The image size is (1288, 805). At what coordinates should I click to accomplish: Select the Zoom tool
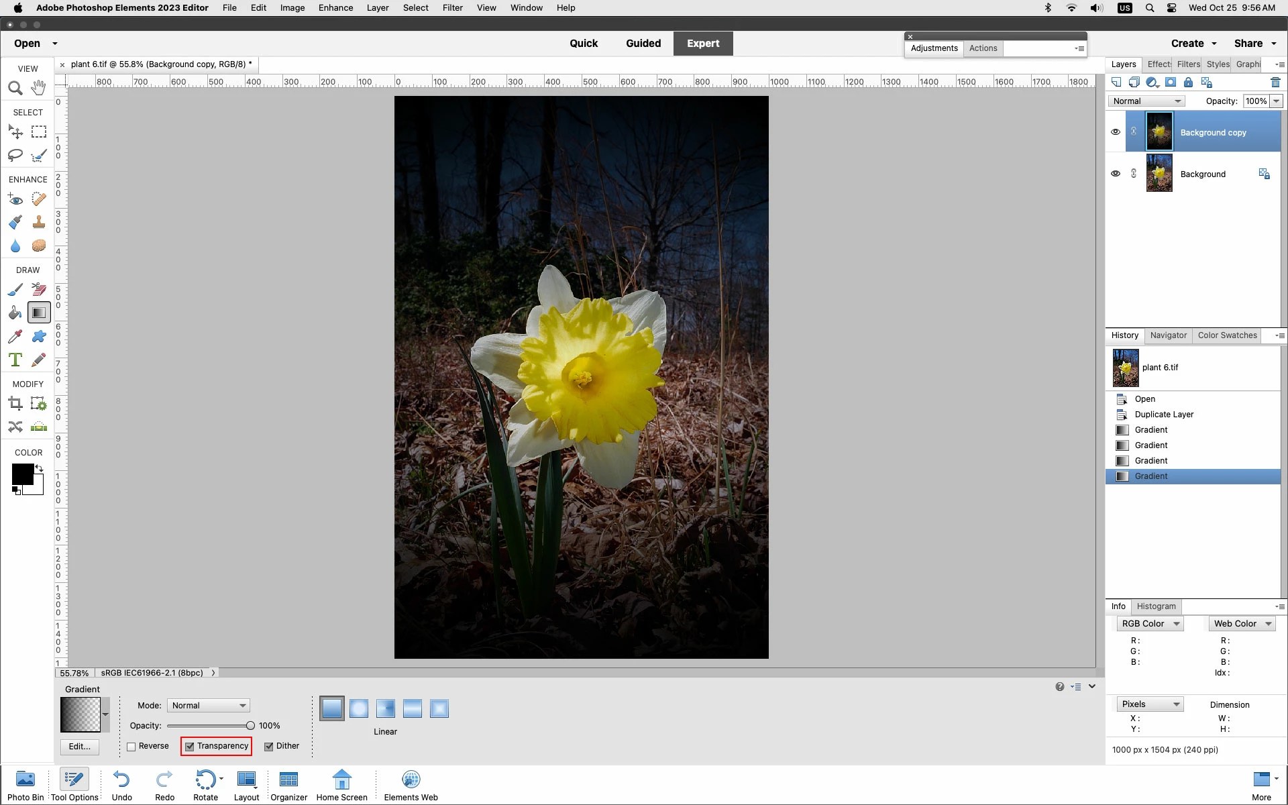[x=15, y=89]
